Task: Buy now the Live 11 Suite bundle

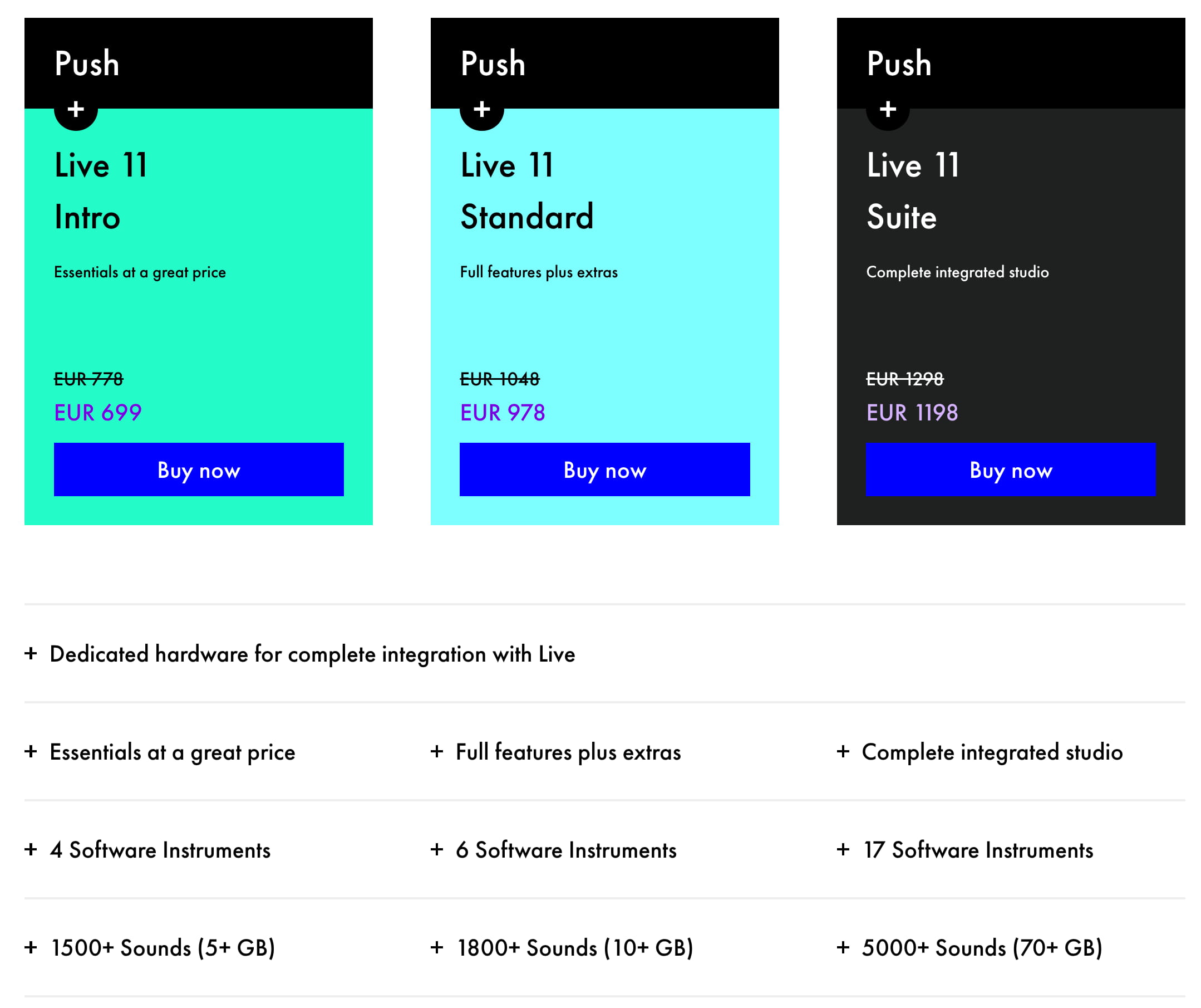Action: tap(1011, 469)
